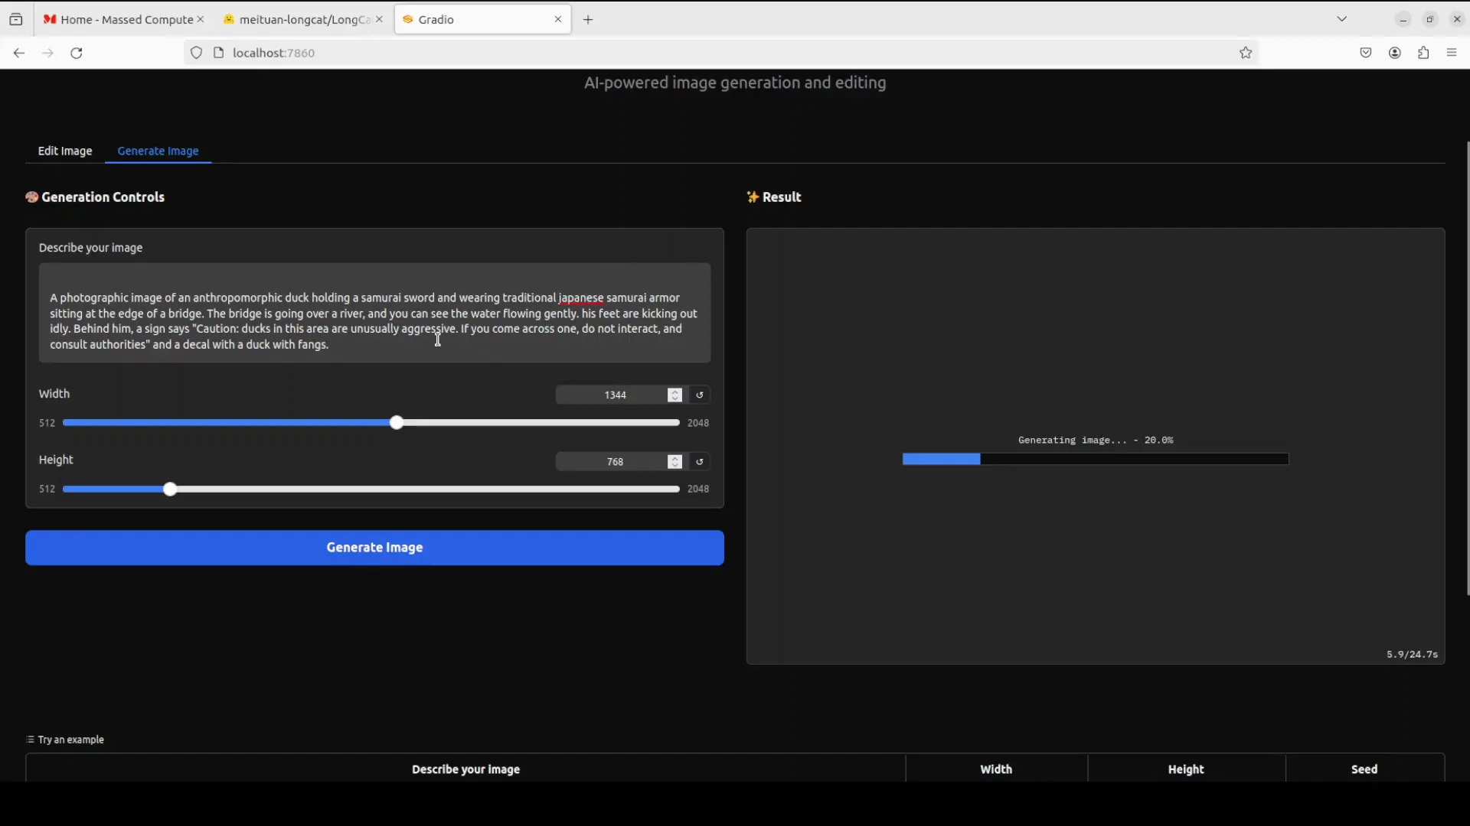Bookmark the page with the star icon
This screenshot has width=1470, height=826.
[x=1246, y=53]
